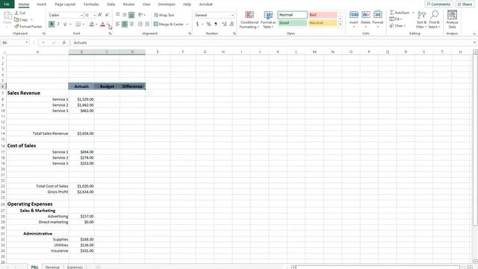Open Format as Table menu

coord(268,20)
